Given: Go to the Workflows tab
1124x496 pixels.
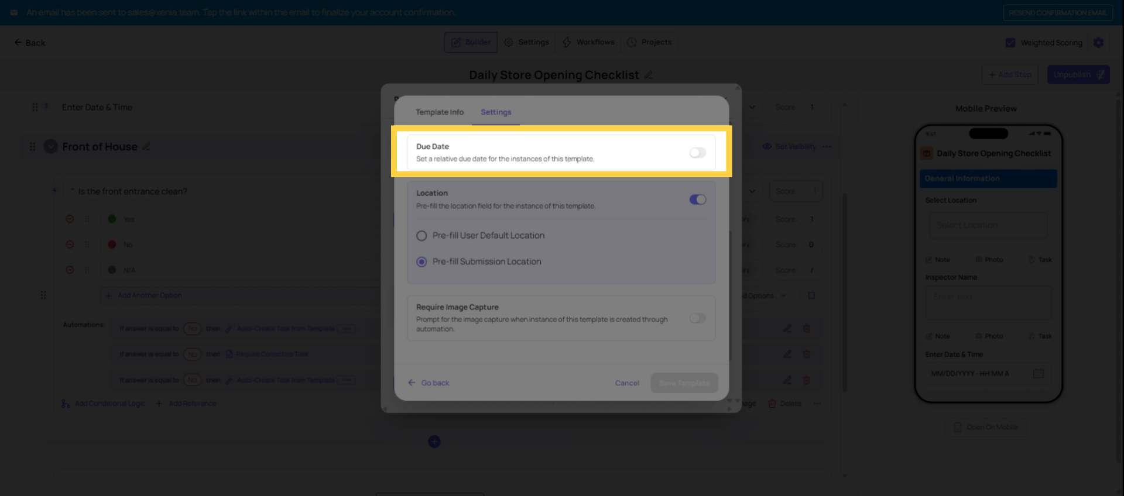Looking at the screenshot, I should click(588, 42).
